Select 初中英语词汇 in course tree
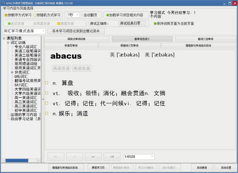This screenshot has width=238, height=173. click(x=26, y=110)
